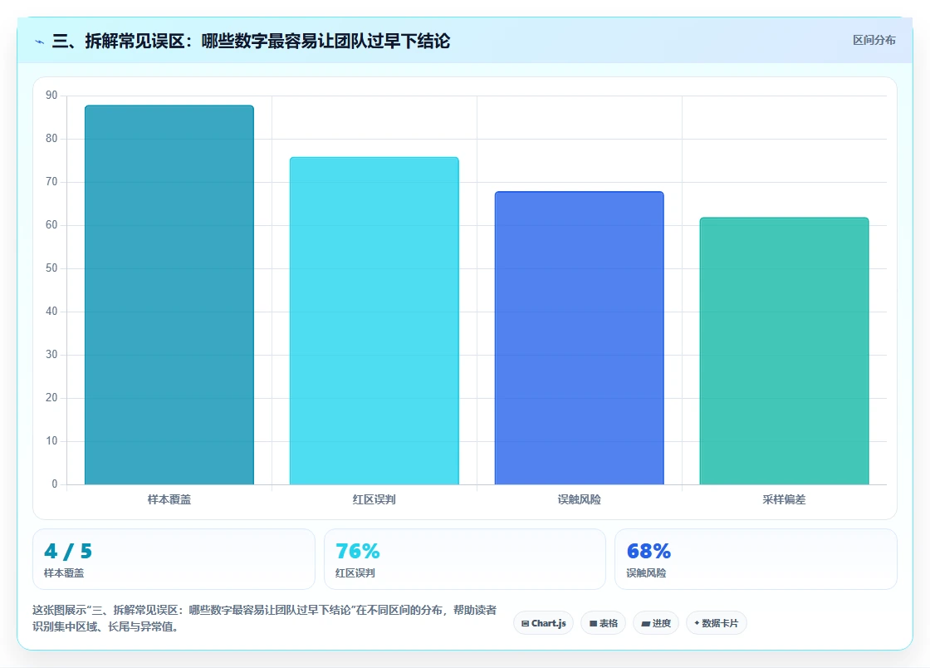Viewport: 930px width, 668px height.
Task: Select the 红区误判 cyan bar
Action: 374,321
